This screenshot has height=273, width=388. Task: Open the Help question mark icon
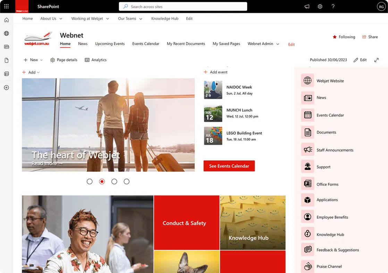pos(333,7)
